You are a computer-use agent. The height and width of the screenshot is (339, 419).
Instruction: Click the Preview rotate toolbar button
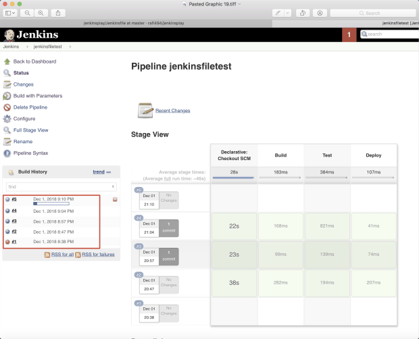click(x=303, y=13)
